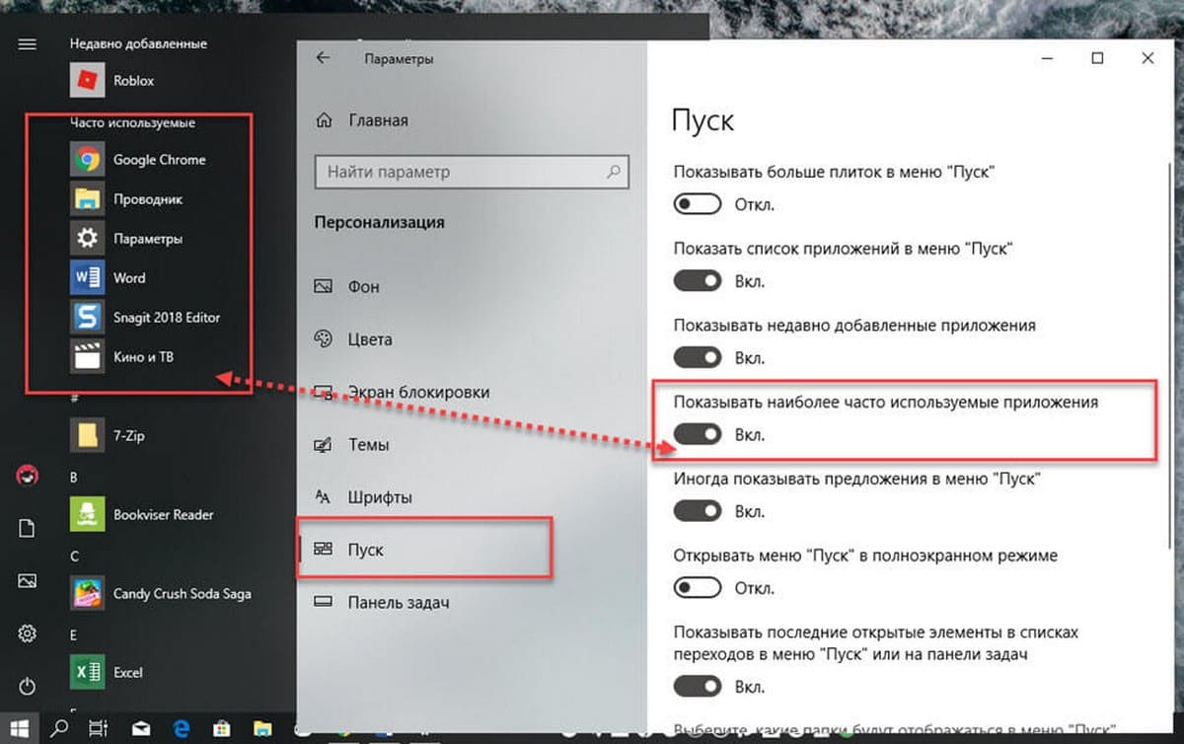
Task: Open Task View on the taskbar
Action: (x=99, y=728)
